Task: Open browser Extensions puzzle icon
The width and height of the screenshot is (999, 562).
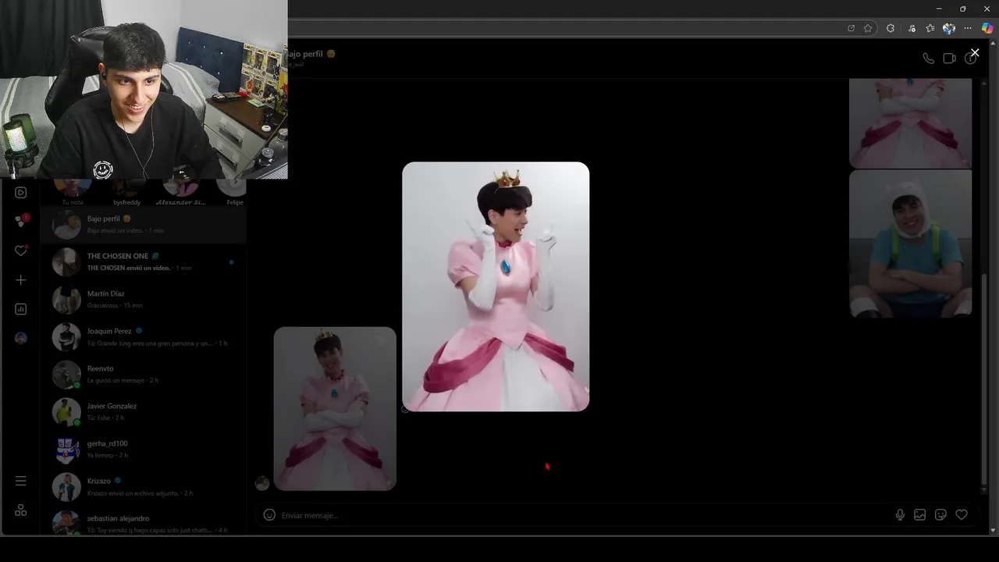Action: point(891,28)
